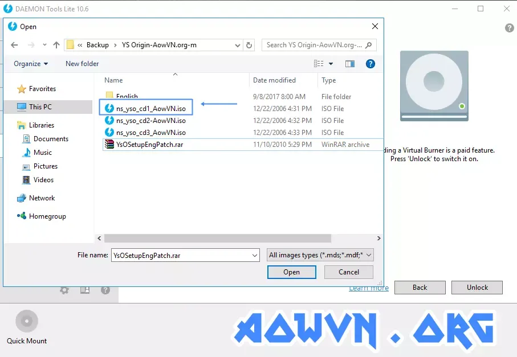Select Network in navigation pane
517x357 pixels.
pyautogui.click(x=42, y=198)
